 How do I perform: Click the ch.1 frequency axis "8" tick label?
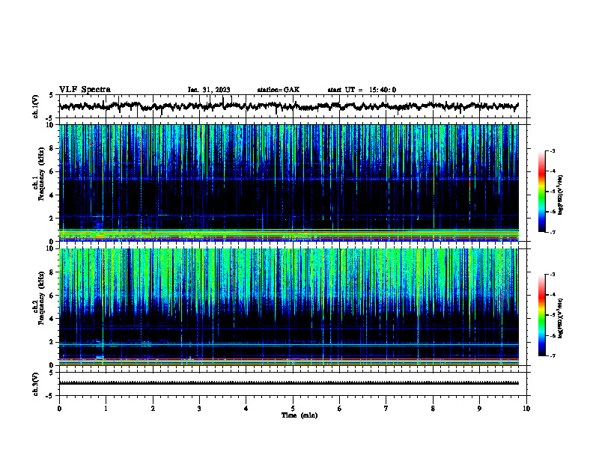pos(52,148)
